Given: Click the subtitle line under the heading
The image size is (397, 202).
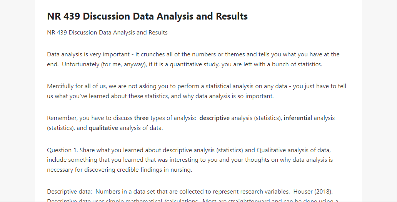Looking at the screenshot, I should pyautogui.click(x=107, y=33).
